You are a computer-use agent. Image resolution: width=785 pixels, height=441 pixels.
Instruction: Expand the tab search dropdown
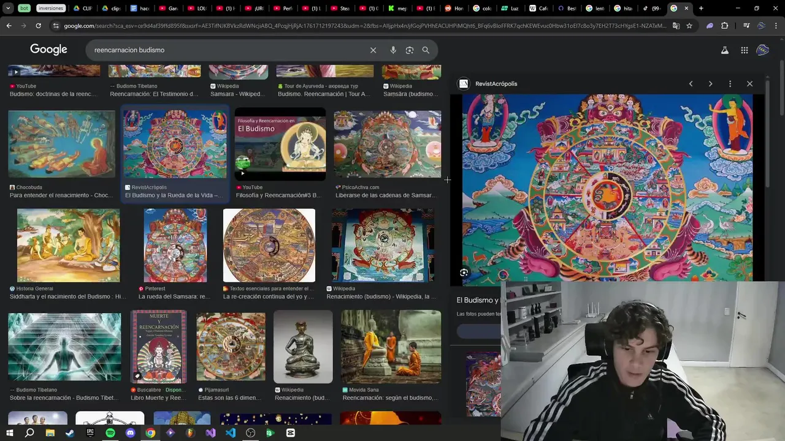(8, 9)
